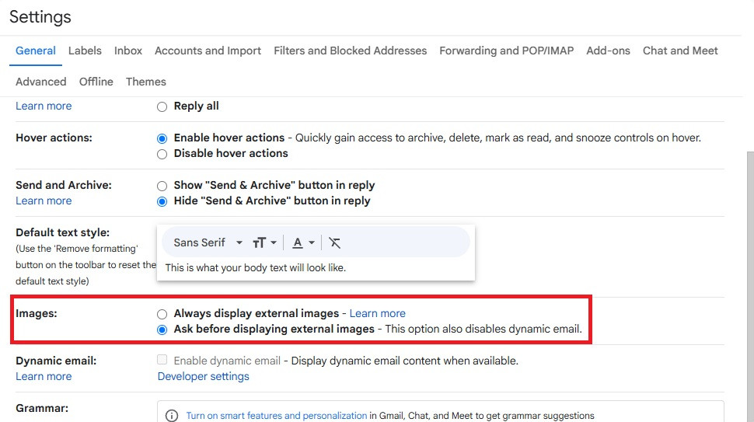Click the Hover actions: label
The height and width of the screenshot is (422, 754).
(x=54, y=138)
